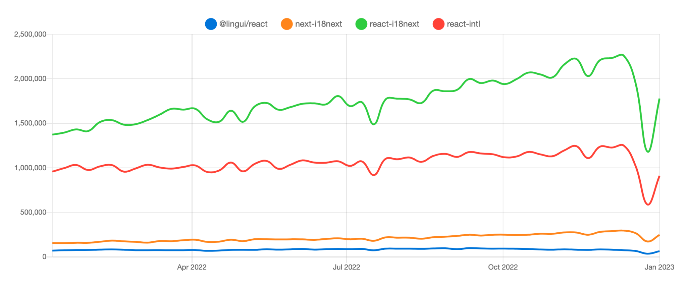Click the 500,000 y-axis label
Screen dimensions: 687x293
click(33, 212)
